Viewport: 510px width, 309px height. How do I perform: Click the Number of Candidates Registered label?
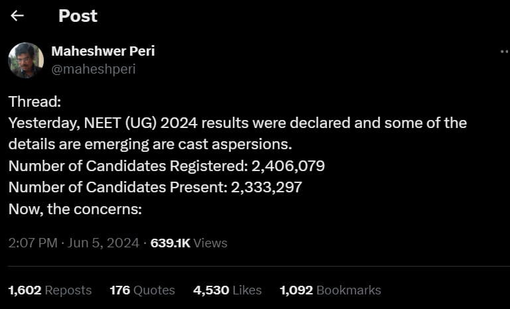[129, 166]
